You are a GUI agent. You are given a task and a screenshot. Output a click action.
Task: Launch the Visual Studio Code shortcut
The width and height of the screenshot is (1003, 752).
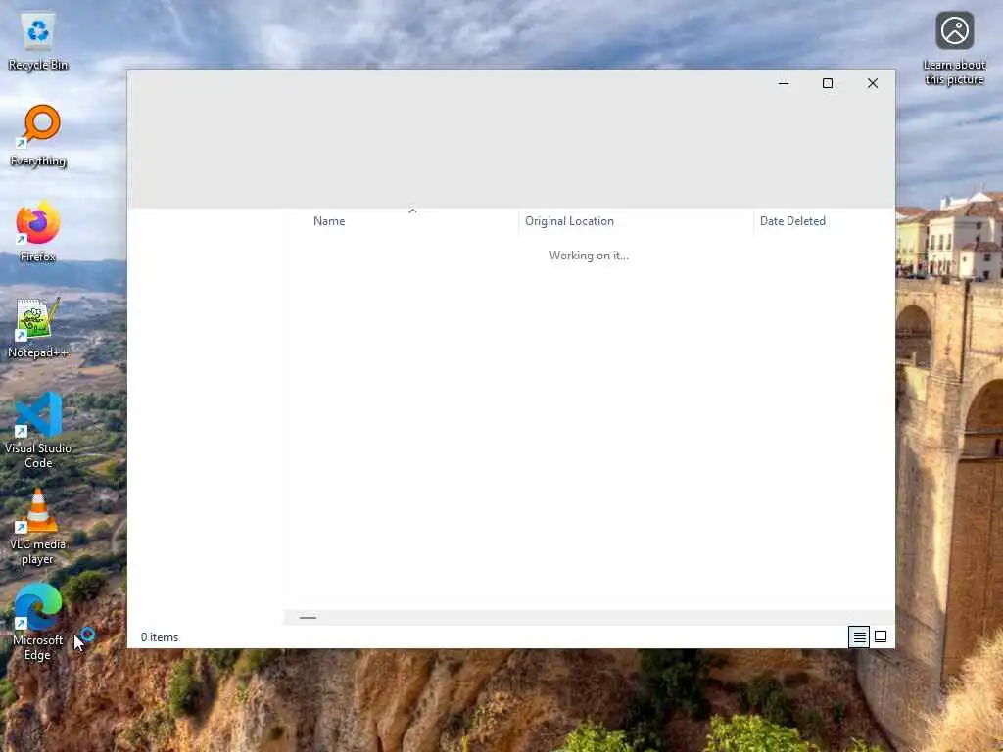pyautogui.click(x=38, y=431)
